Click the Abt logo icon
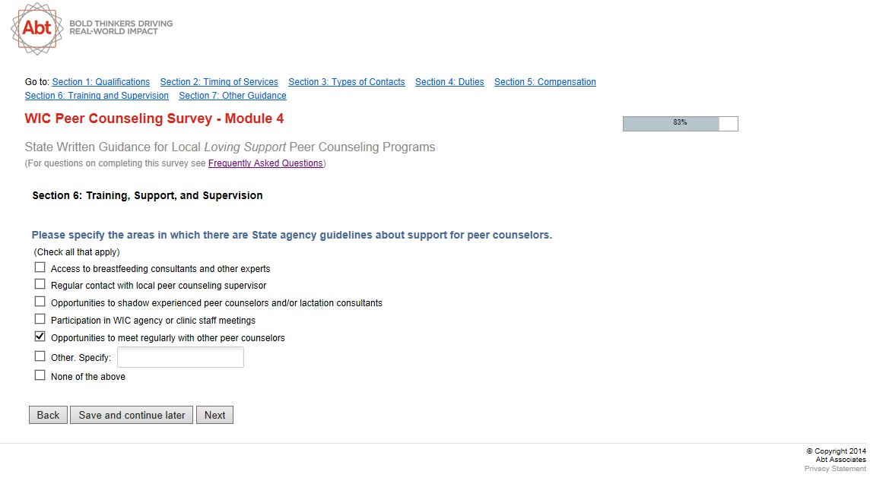The width and height of the screenshot is (870, 503). 37,28
